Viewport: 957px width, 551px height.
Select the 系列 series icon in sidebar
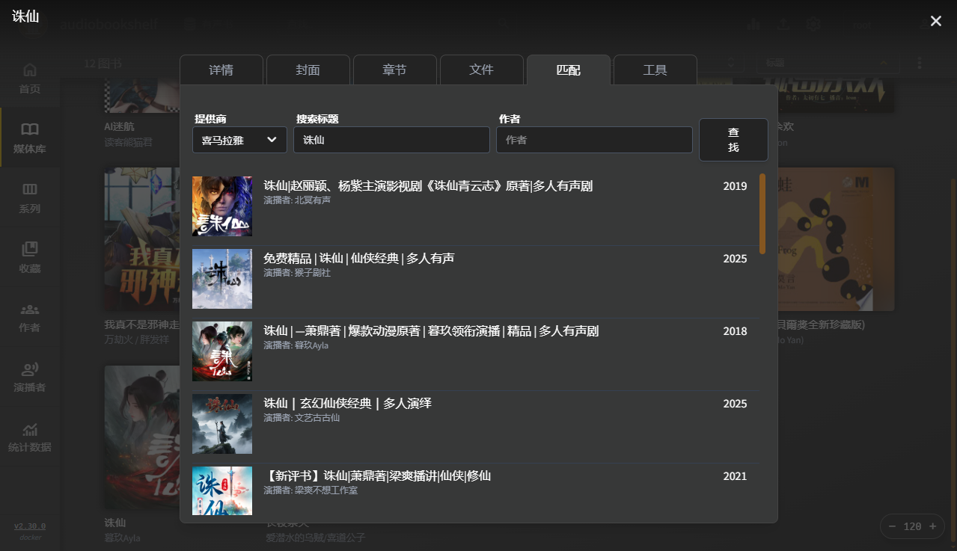pyautogui.click(x=29, y=196)
